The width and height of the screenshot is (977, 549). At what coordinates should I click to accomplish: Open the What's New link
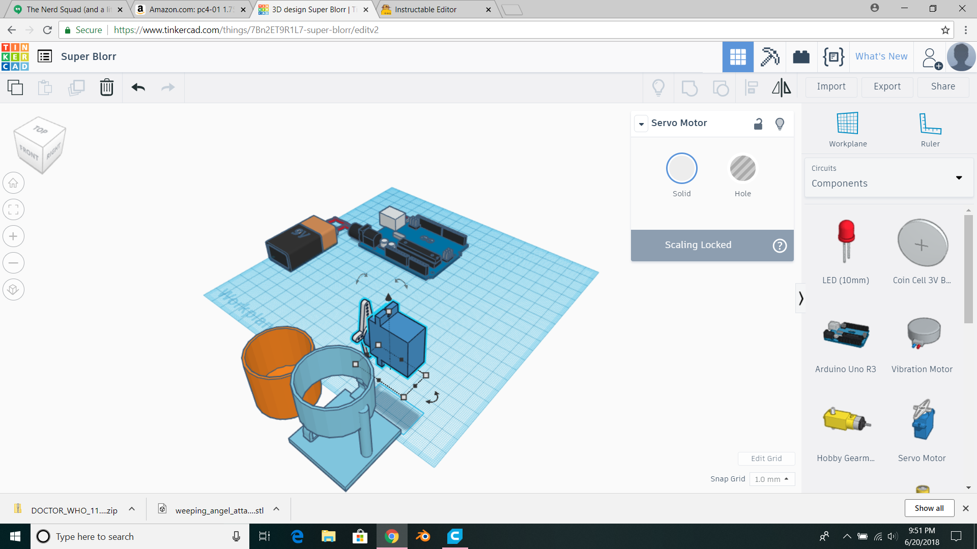[x=881, y=56]
